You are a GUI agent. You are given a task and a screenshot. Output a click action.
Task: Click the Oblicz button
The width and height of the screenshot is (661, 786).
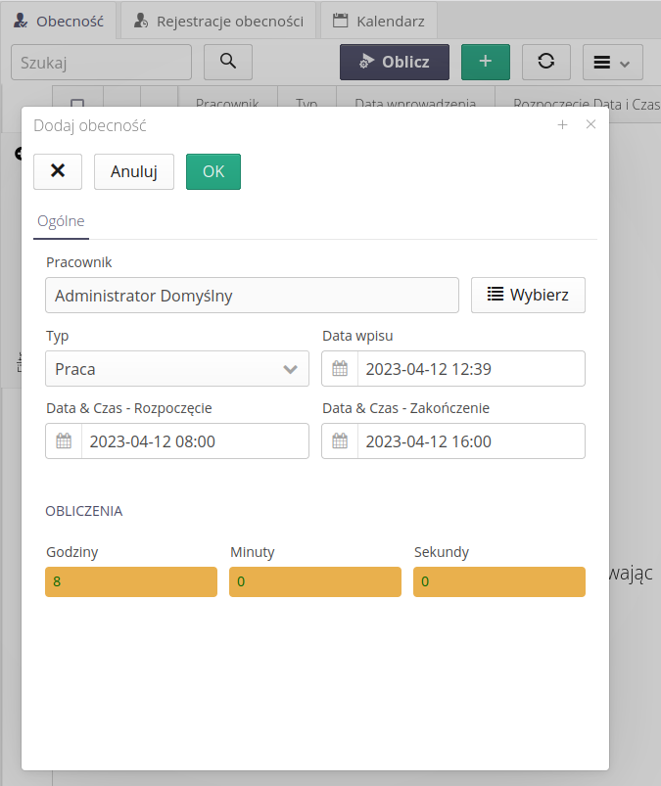coord(395,62)
